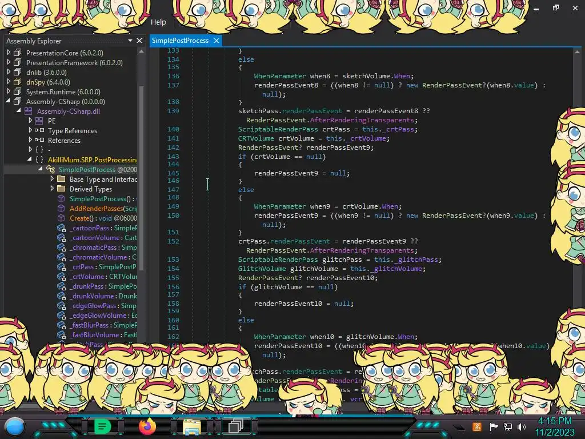Viewport: 585px width, 439px height.
Task: Open the Start orb on the taskbar
Action: point(15,426)
